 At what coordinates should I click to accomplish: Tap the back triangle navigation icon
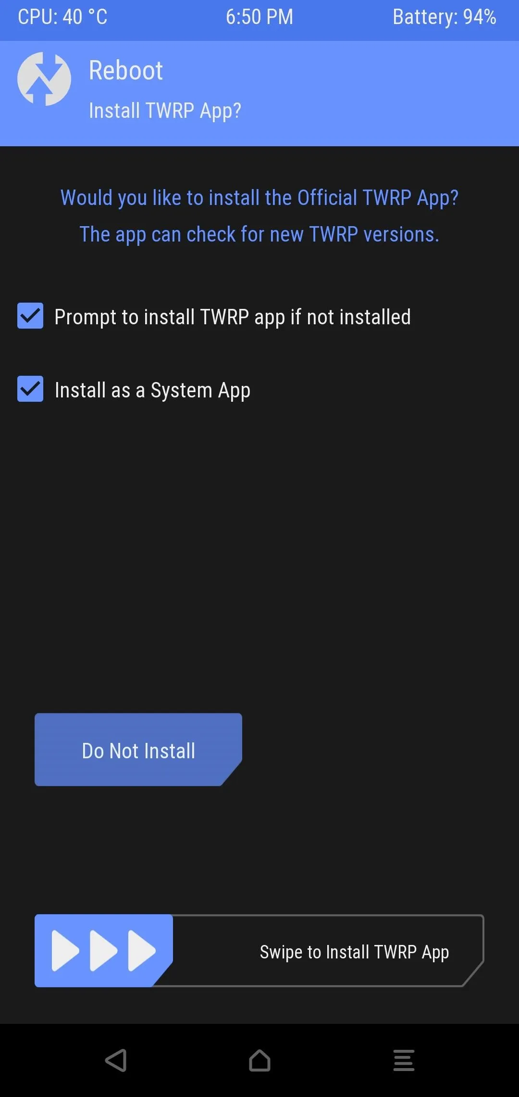click(116, 1060)
